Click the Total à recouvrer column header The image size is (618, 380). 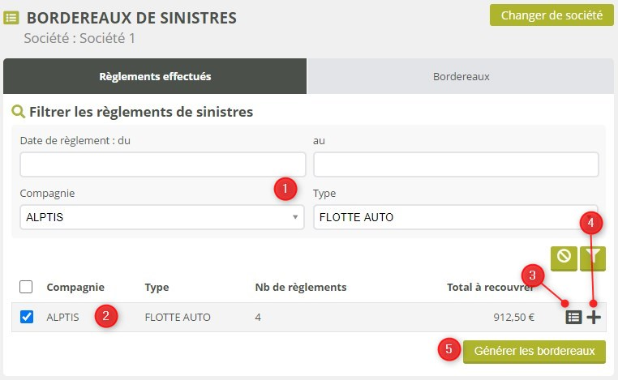(x=489, y=287)
